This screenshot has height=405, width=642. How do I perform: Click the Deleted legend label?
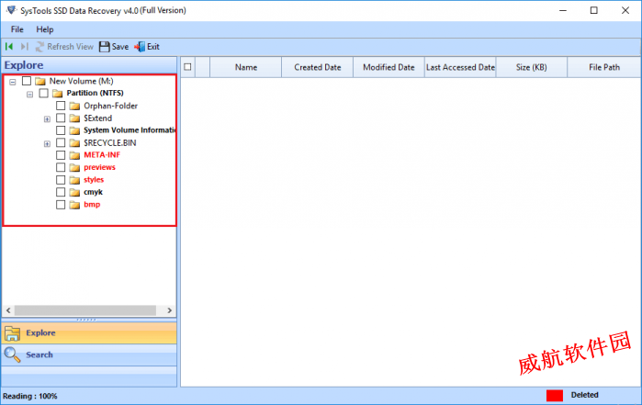pyautogui.click(x=585, y=395)
